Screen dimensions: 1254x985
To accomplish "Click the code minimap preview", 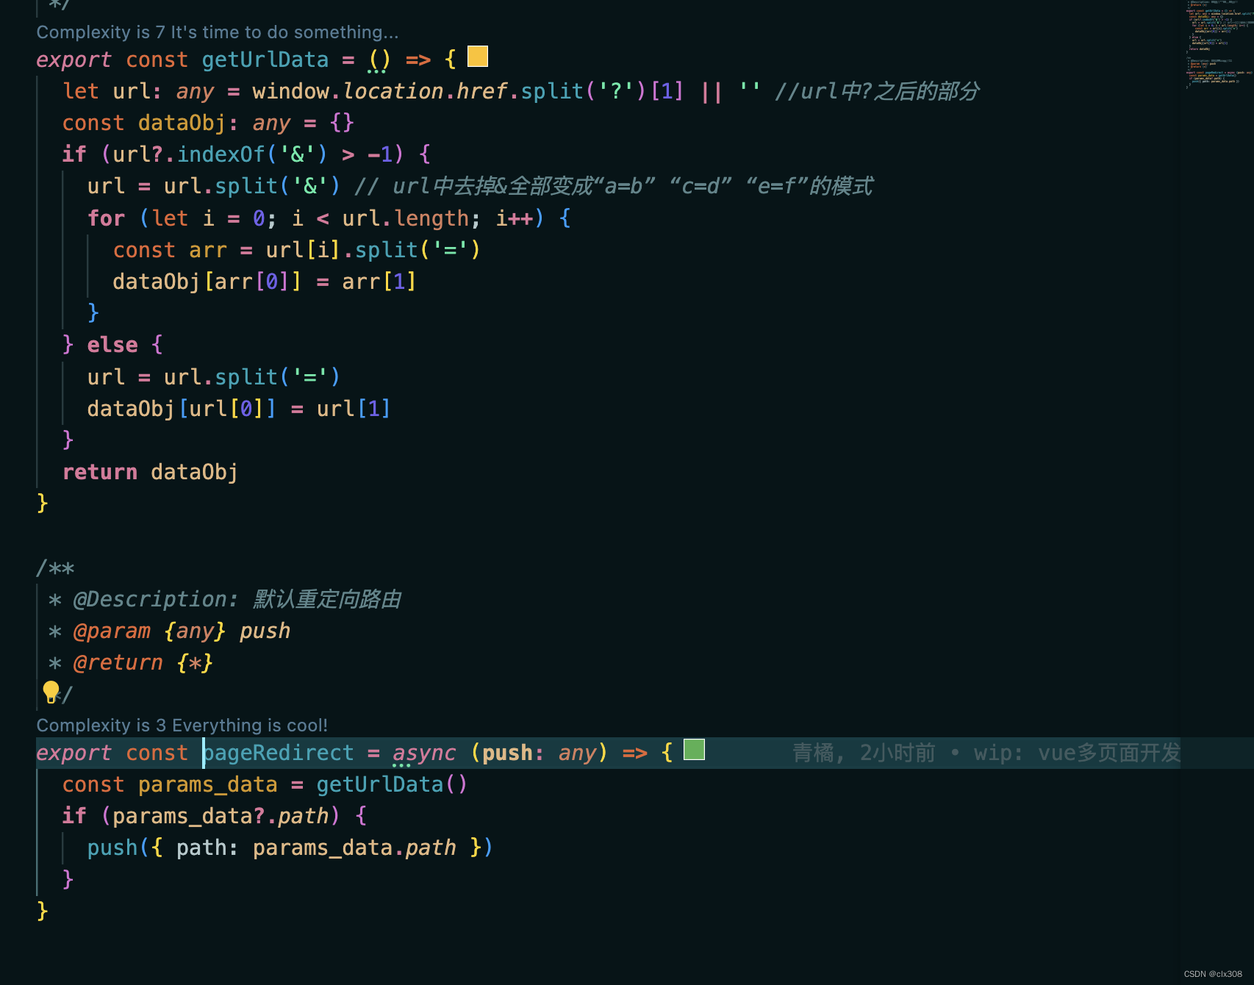I will (x=1219, y=46).
